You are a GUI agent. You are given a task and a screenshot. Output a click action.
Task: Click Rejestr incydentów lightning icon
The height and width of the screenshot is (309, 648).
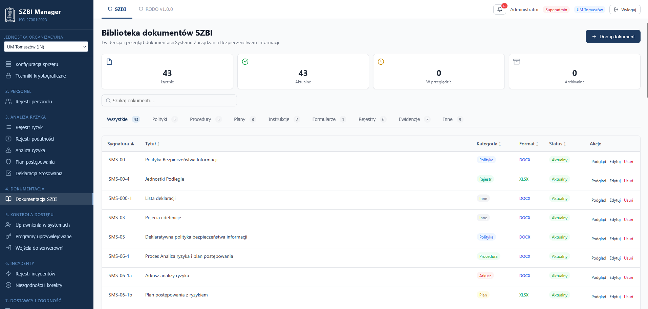point(8,273)
